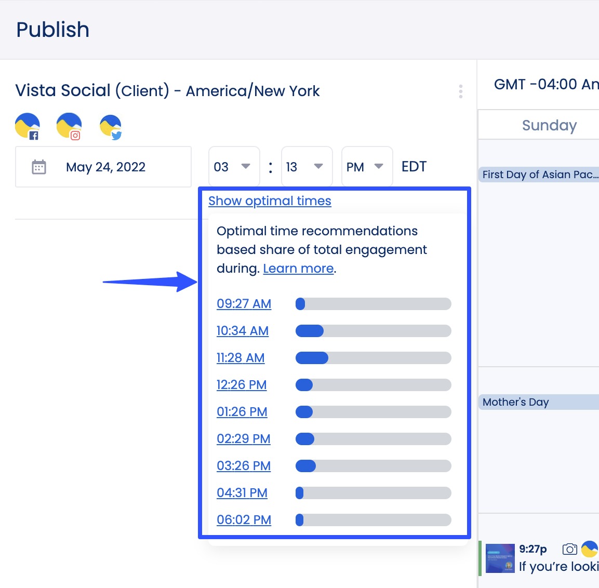Open the Mother's Day calendar event
Screen dimensions: 599x588
pos(538,402)
